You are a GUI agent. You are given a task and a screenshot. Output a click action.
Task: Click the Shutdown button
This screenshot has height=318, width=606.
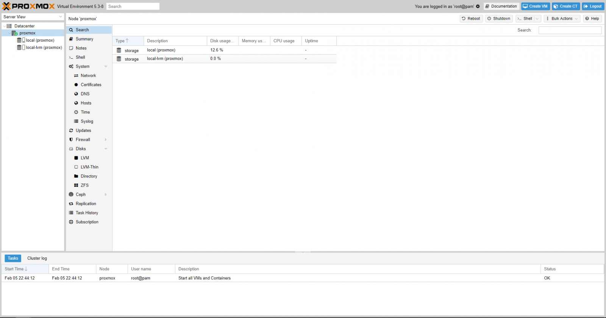point(499,19)
